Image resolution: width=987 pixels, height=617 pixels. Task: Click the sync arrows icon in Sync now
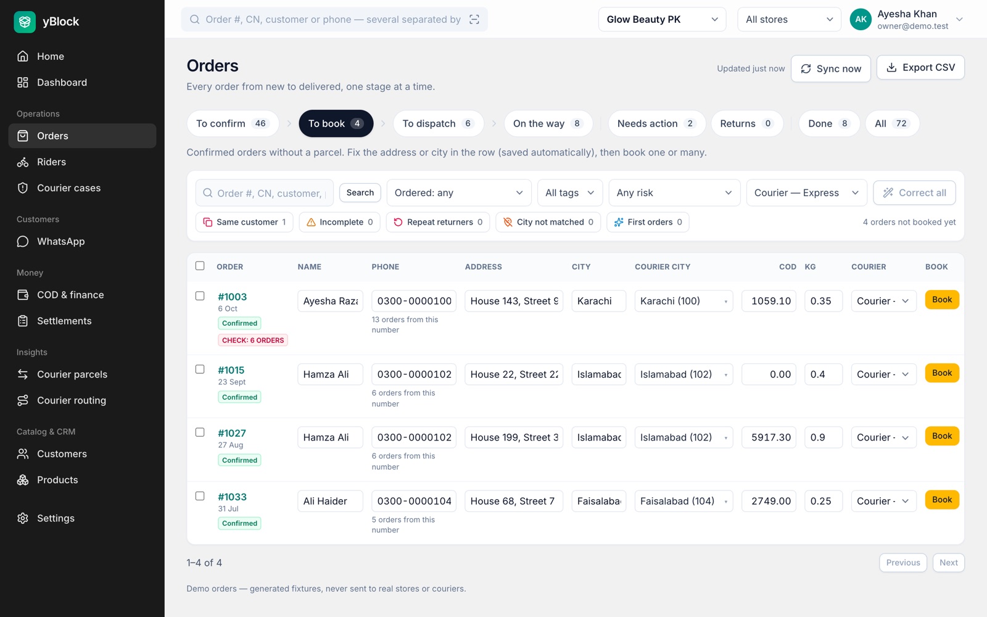806,68
